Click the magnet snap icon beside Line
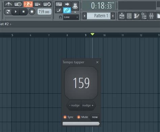 (60, 17)
